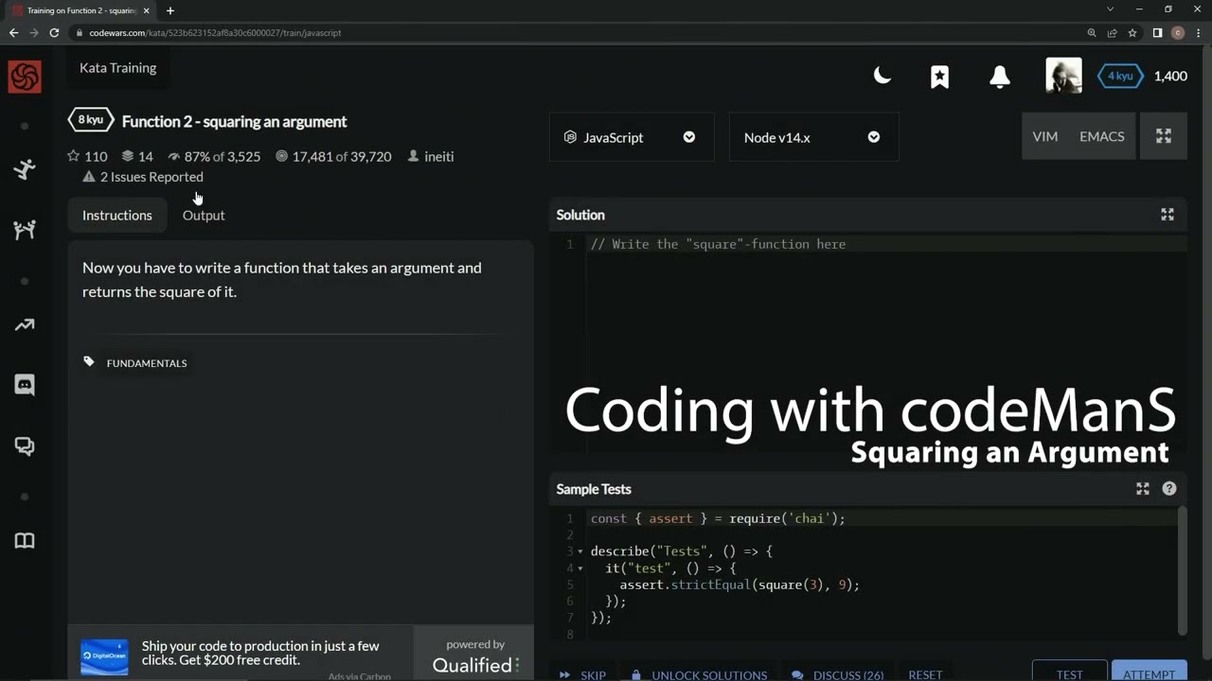Screen dimensions: 1212x681
Task: Click the RESET button
Action: (x=925, y=674)
